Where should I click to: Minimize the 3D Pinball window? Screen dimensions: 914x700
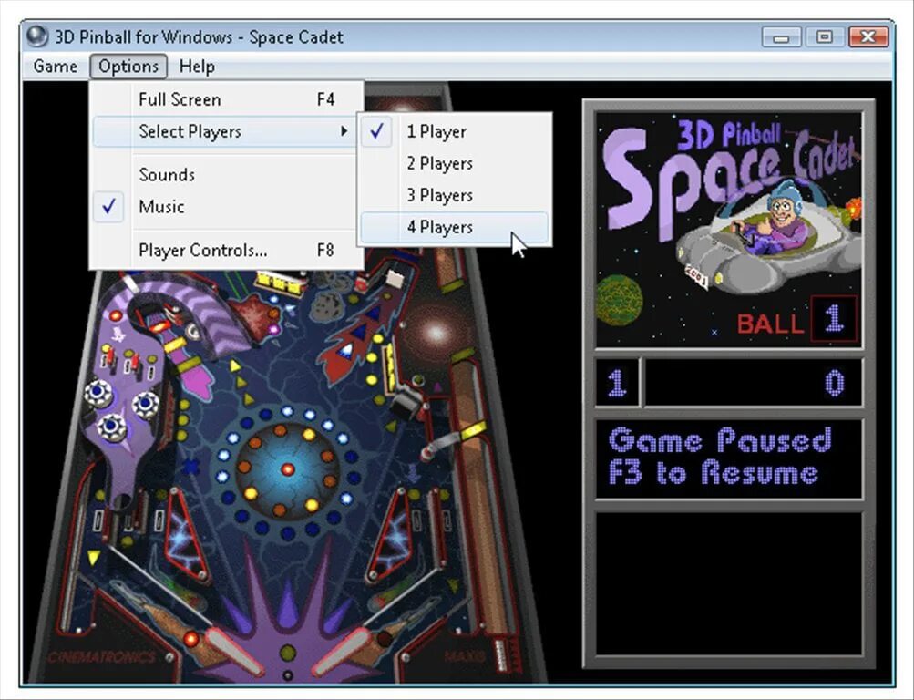point(781,37)
